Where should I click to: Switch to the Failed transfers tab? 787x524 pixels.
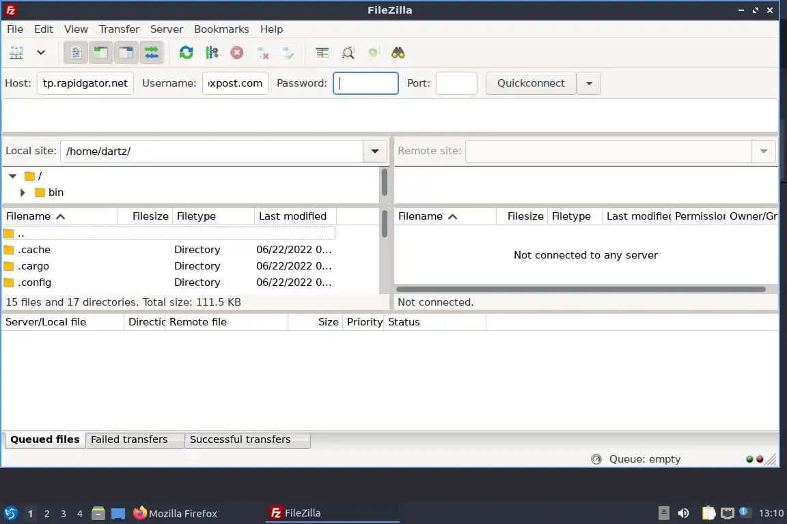135,440
